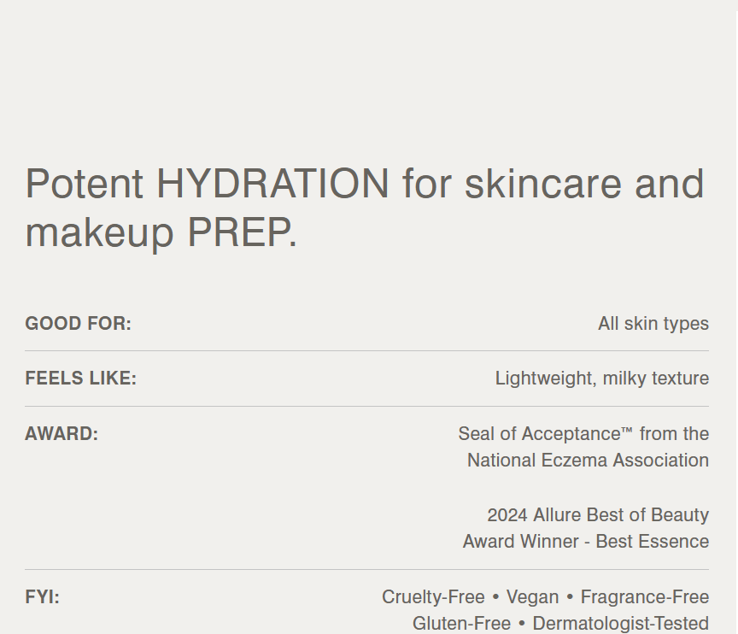Select the FYI: label
The width and height of the screenshot is (738, 634).
[42, 597]
